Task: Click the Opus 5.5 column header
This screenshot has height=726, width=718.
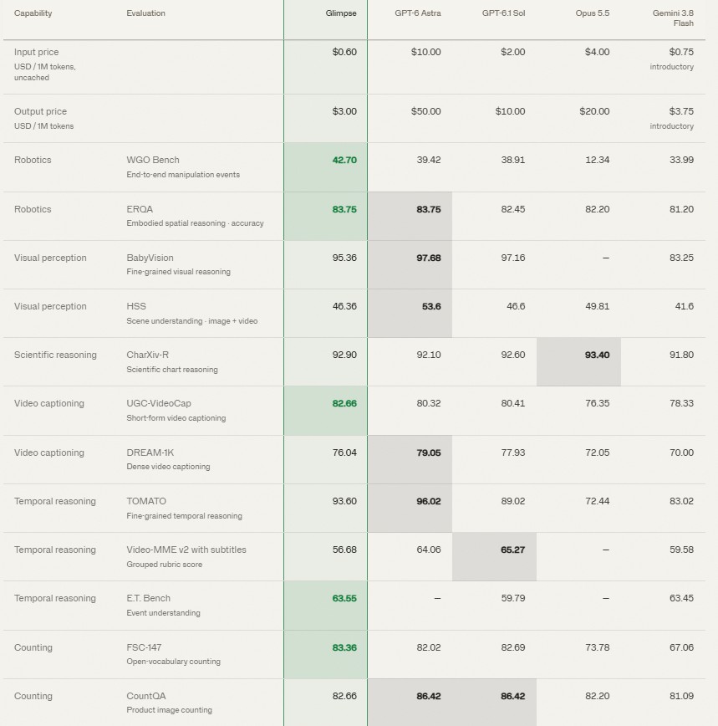Action: [592, 13]
